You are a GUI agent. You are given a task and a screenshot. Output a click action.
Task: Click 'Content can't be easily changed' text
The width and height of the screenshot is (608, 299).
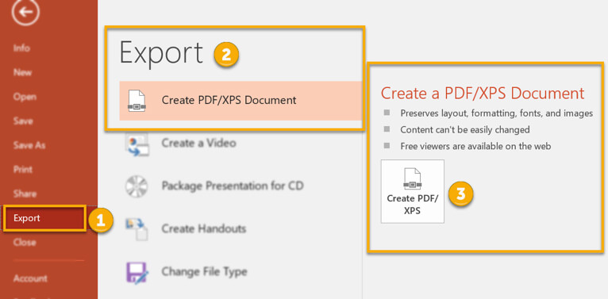pyautogui.click(x=465, y=130)
